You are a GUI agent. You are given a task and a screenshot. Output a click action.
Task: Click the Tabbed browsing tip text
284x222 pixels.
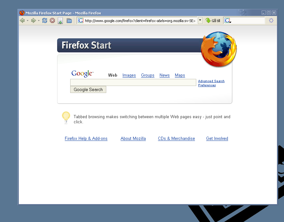pos(152,119)
